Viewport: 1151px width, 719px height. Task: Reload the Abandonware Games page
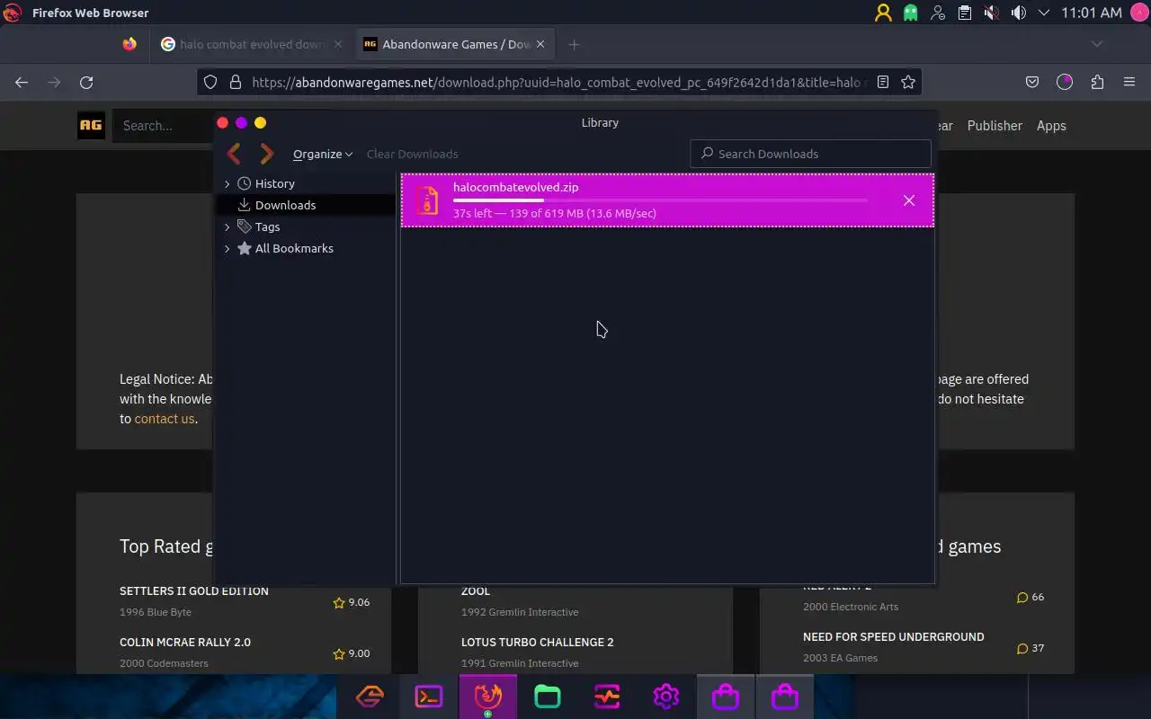tap(86, 82)
